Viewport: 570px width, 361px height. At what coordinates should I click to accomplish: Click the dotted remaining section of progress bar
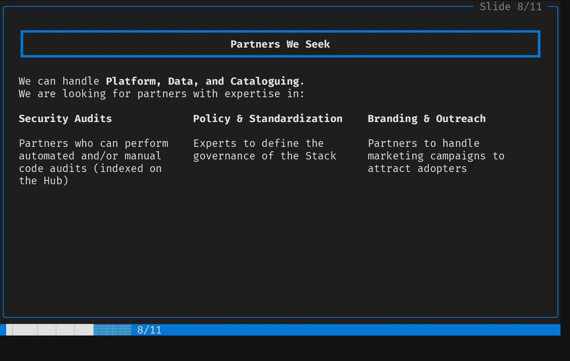tap(112, 330)
